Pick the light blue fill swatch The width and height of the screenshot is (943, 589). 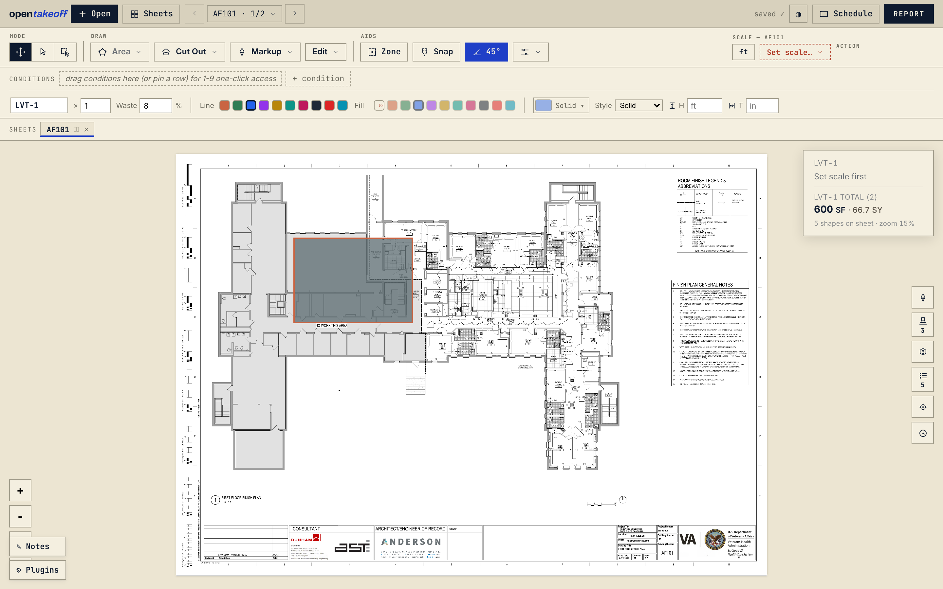click(x=418, y=106)
